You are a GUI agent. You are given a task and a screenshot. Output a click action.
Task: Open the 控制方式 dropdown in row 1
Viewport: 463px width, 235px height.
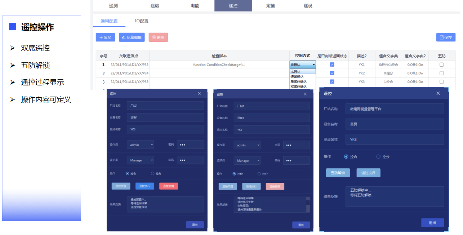pyautogui.click(x=303, y=65)
